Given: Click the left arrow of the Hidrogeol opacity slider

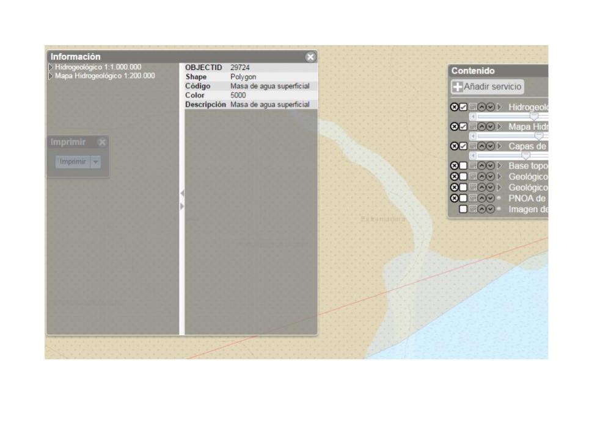Looking at the screenshot, I should [x=473, y=116].
